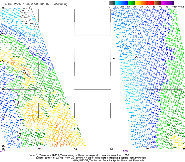
Task: Click the -40 latitude label
Action: point(2,146)
